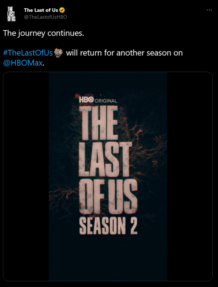The height and width of the screenshot is (287, 218).
Task: Click The Last of Us profile avatar
Action: click(11, 14)
